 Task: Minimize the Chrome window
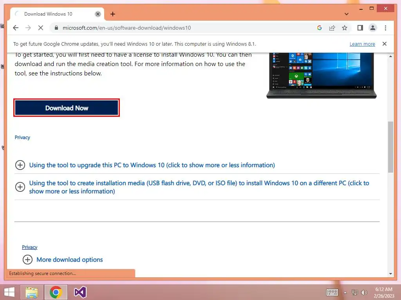point(361,9)
